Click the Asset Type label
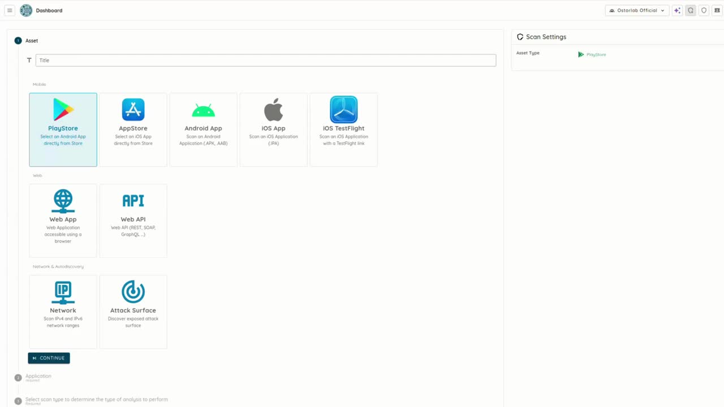Viewport: 724px width, 407px height. [x=528, y=53]
